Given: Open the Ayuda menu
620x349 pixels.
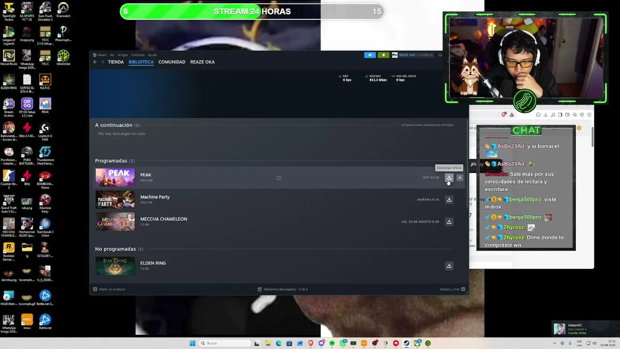Looking at the screenshot, I should coord(152,55).
